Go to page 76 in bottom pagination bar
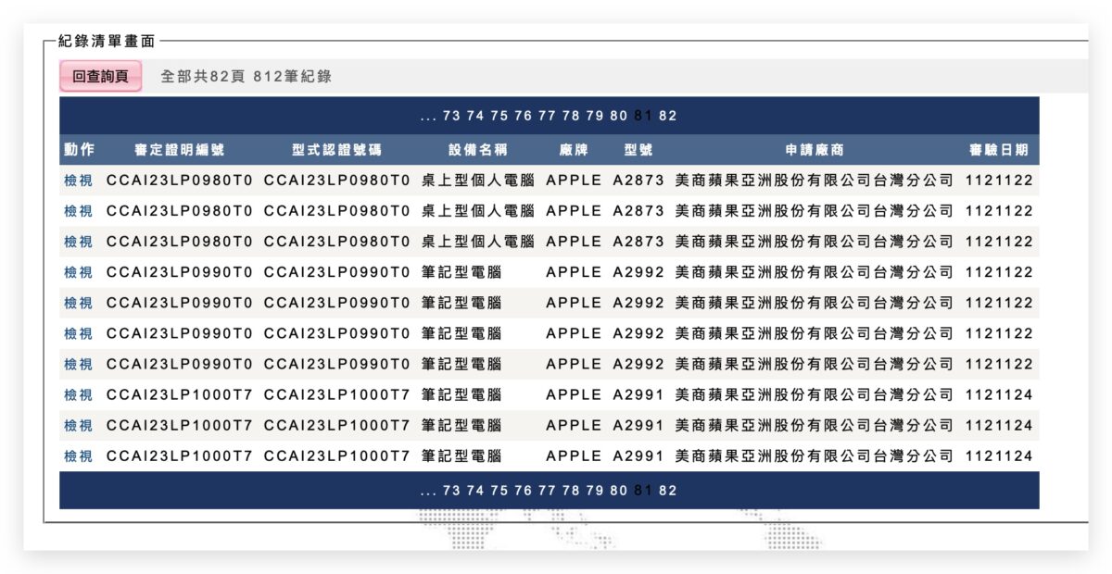This screenshot has width=1112, height=574. (x=524, y=491)
